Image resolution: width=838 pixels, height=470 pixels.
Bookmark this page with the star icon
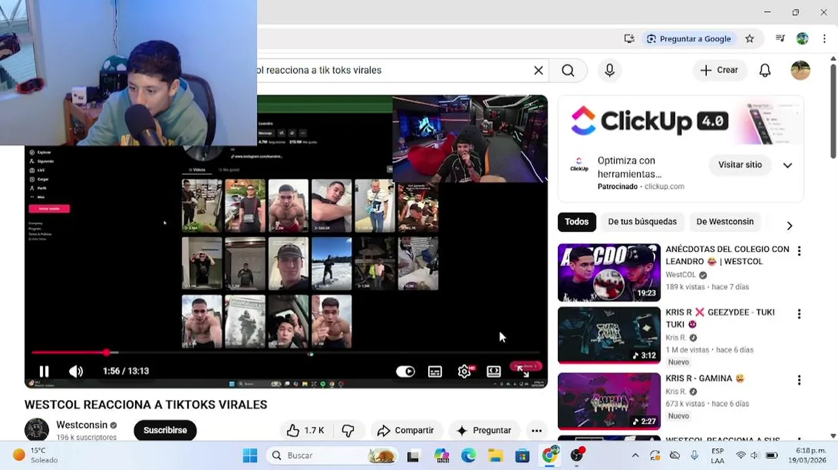pos(750,39)
